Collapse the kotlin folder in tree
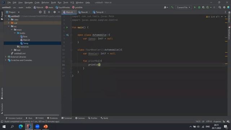The height and width of the screenshot is (130, 231). (x=15, y=33)
